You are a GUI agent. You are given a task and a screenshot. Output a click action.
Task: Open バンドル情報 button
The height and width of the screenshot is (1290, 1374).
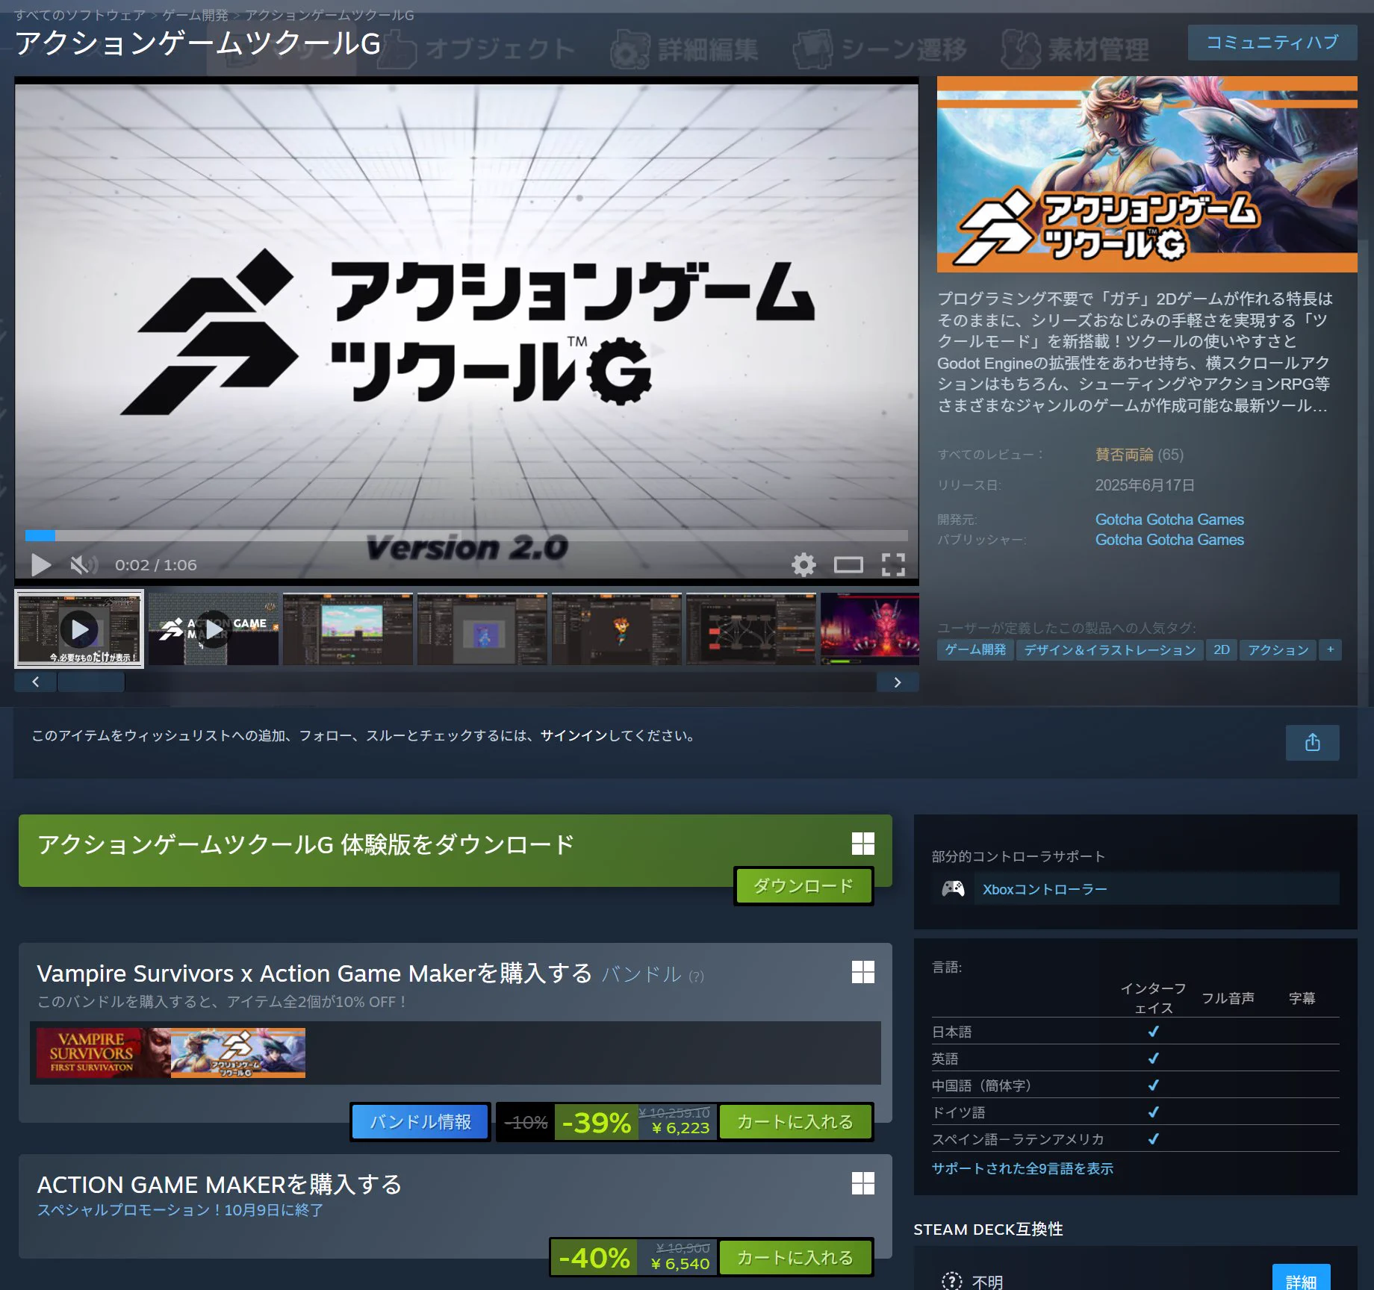click(x=420, y=1122)
